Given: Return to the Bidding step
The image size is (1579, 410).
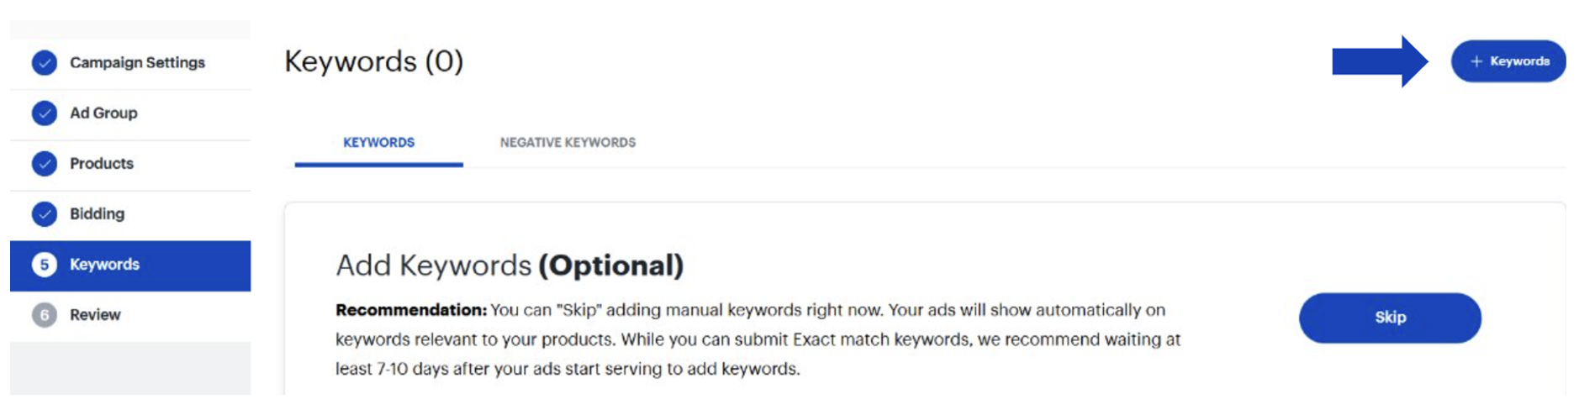Looking at the screenshot, I should click(x=97, y=214).
